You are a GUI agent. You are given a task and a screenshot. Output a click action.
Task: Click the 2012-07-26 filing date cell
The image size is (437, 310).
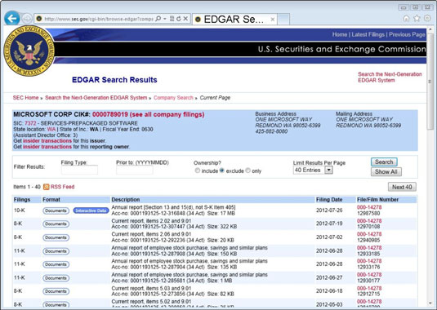329,210
